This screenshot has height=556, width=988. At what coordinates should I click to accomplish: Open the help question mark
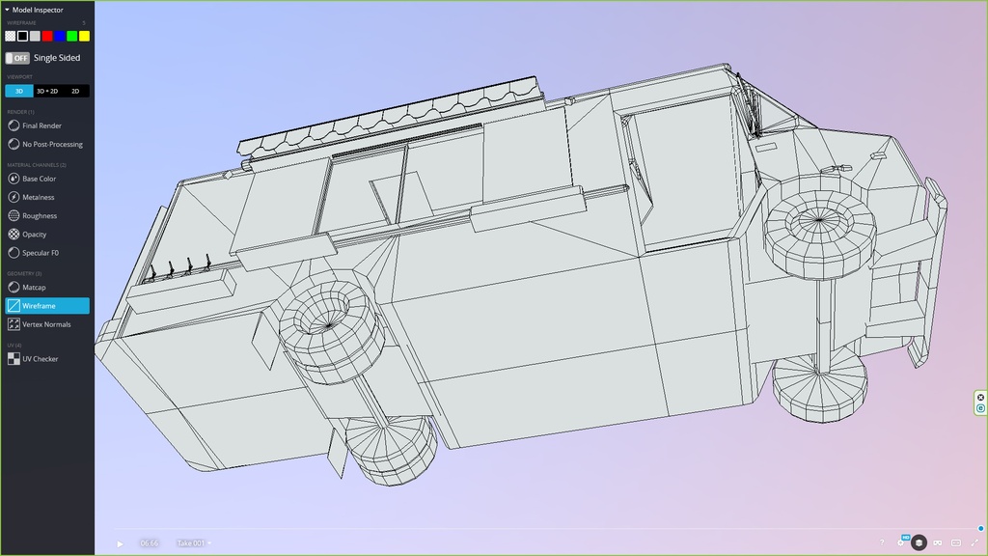pos(882,543)
